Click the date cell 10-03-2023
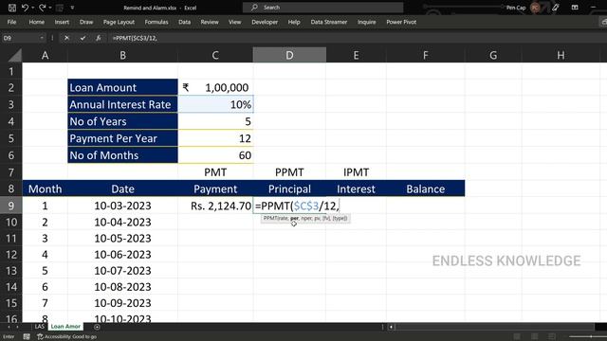Viewport: 607px width, 341px height. pos(122,206)
